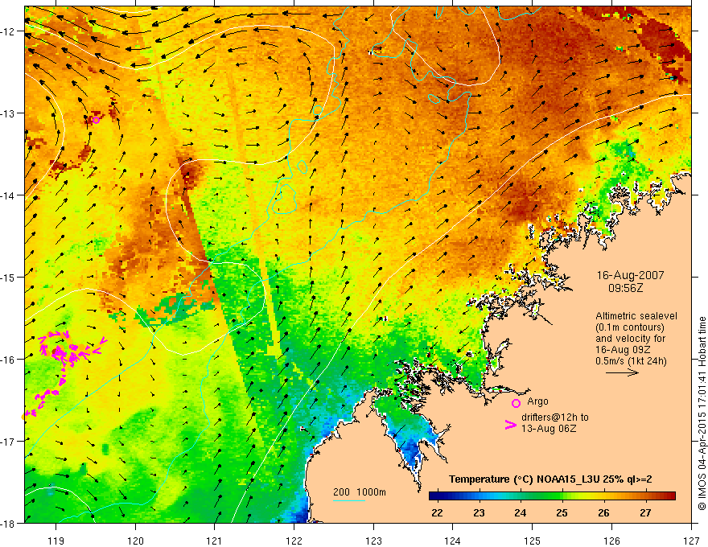The width and height of the screenshot is (708, 547).
Task: Click the '200 1000m' isobath label
Action: tap(360, 492)
